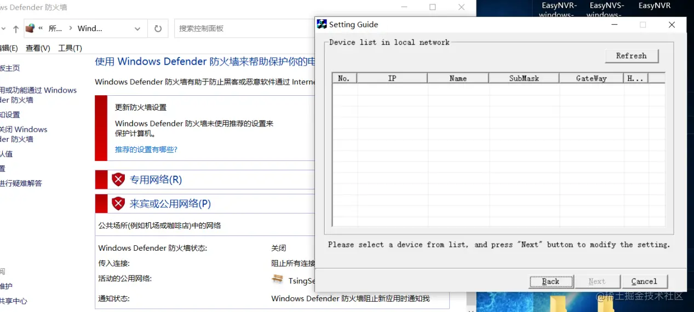
Task: Click the up-arrow navigation icon
Action: [15, 29]
